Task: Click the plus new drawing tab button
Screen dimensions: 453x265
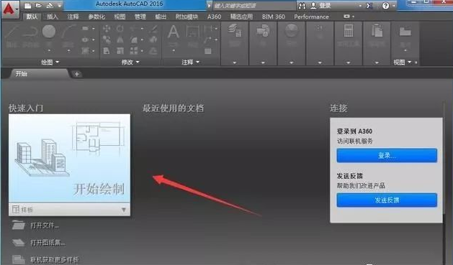Action: pos(77,74)
